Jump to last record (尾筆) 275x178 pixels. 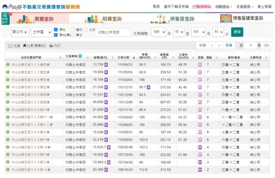[x=228, y=45]
